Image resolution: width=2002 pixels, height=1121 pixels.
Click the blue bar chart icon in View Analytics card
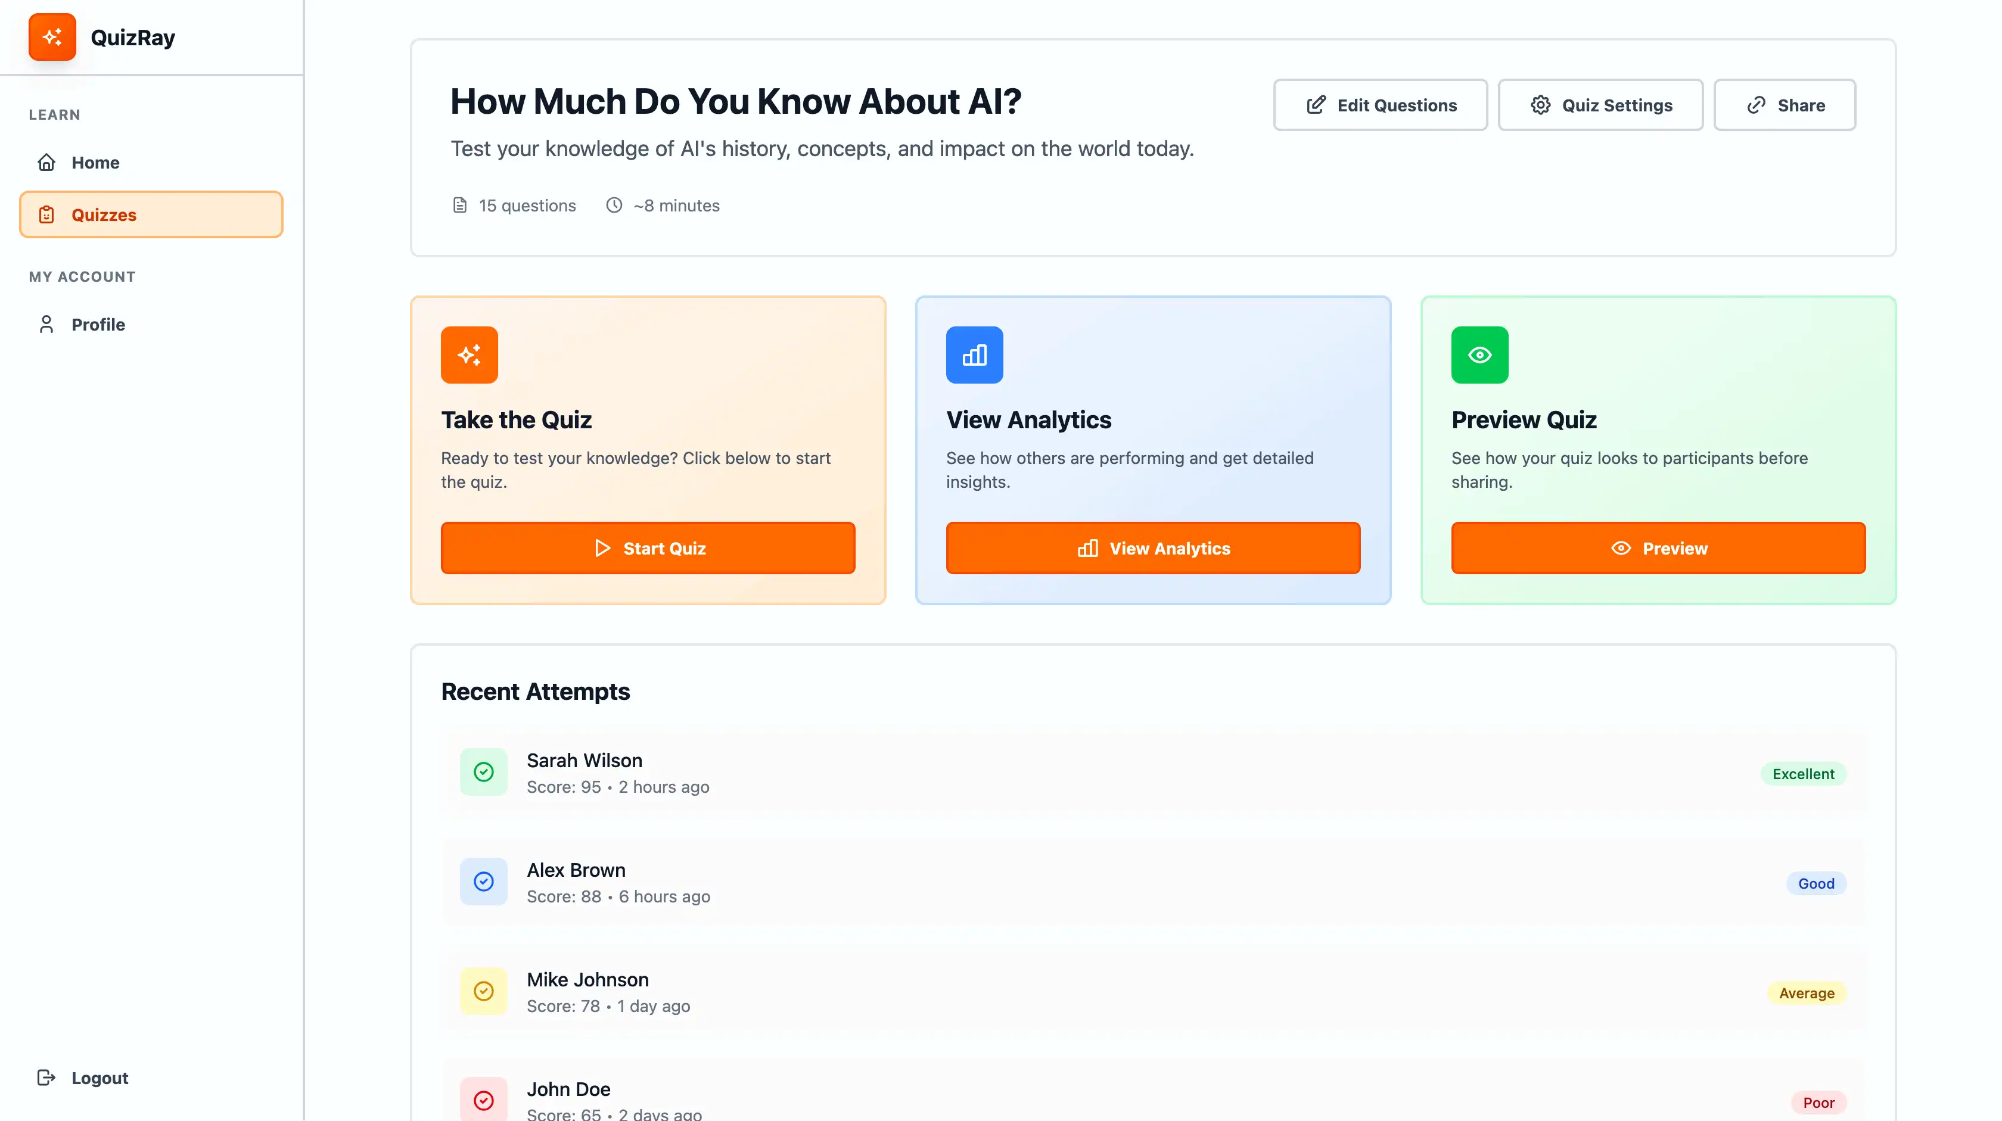pyautogui.click(x=975, y=355)
